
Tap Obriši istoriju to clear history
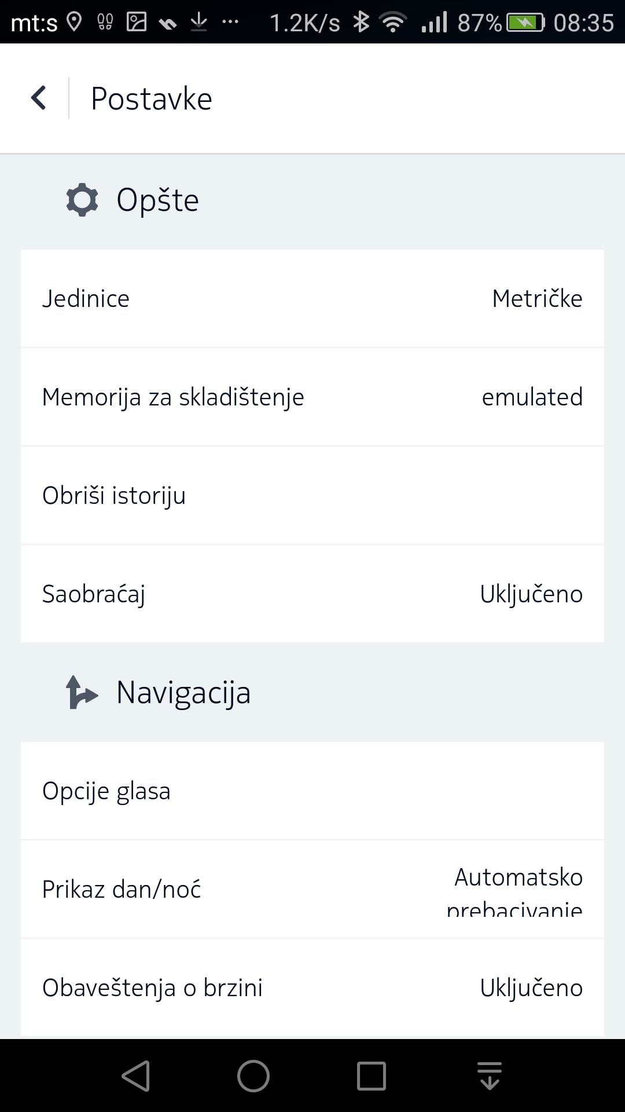pos(312,495)
